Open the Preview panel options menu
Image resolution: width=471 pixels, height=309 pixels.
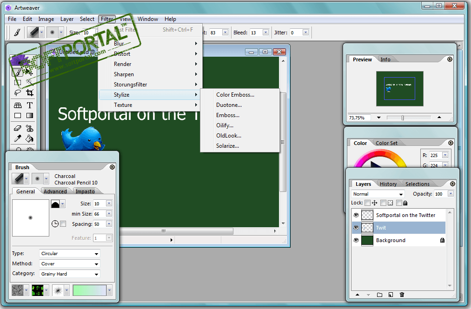450,59
